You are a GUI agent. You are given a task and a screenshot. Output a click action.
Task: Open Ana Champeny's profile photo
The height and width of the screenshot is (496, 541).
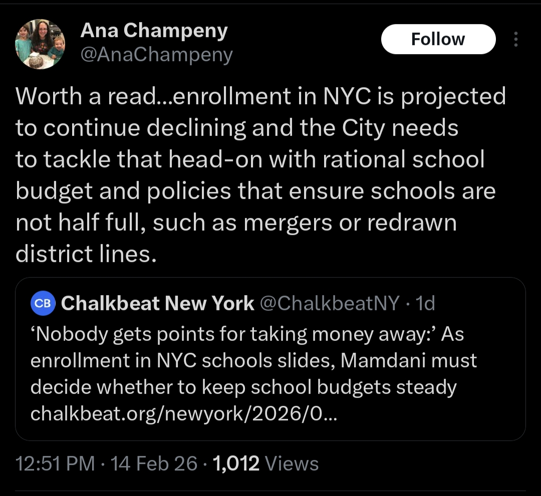40,44
